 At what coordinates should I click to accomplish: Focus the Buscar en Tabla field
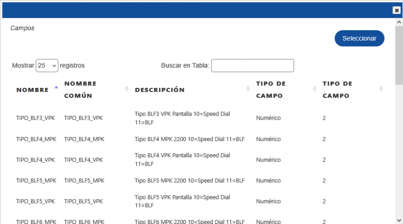coord(252,66)
